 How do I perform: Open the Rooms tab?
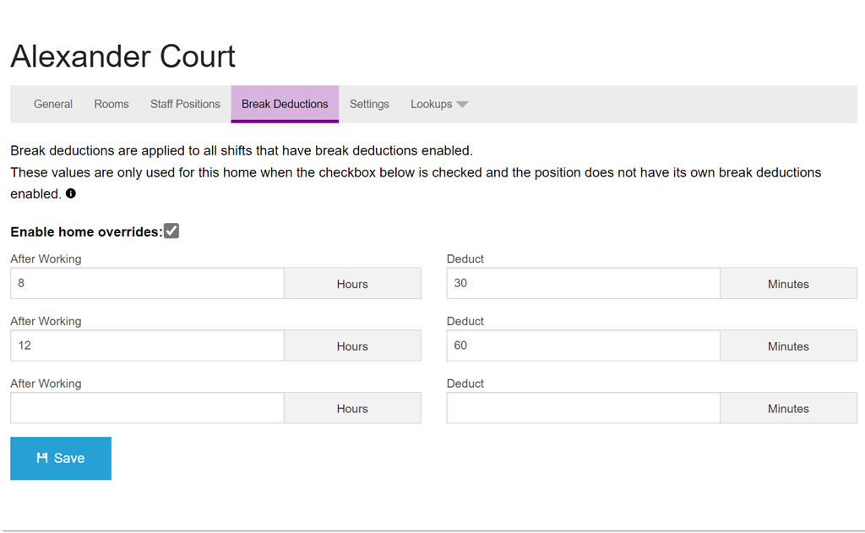click(112, 104)
